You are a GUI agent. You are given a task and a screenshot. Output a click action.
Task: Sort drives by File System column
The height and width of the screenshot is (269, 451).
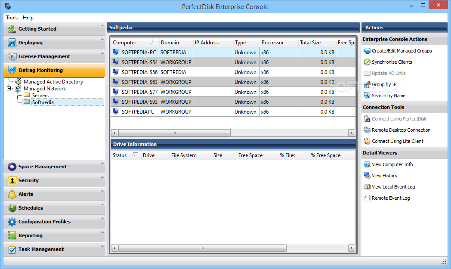pyautogui.click(x=191, y=155)
